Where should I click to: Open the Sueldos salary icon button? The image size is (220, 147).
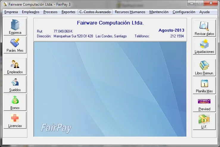[x=15, y=84]
